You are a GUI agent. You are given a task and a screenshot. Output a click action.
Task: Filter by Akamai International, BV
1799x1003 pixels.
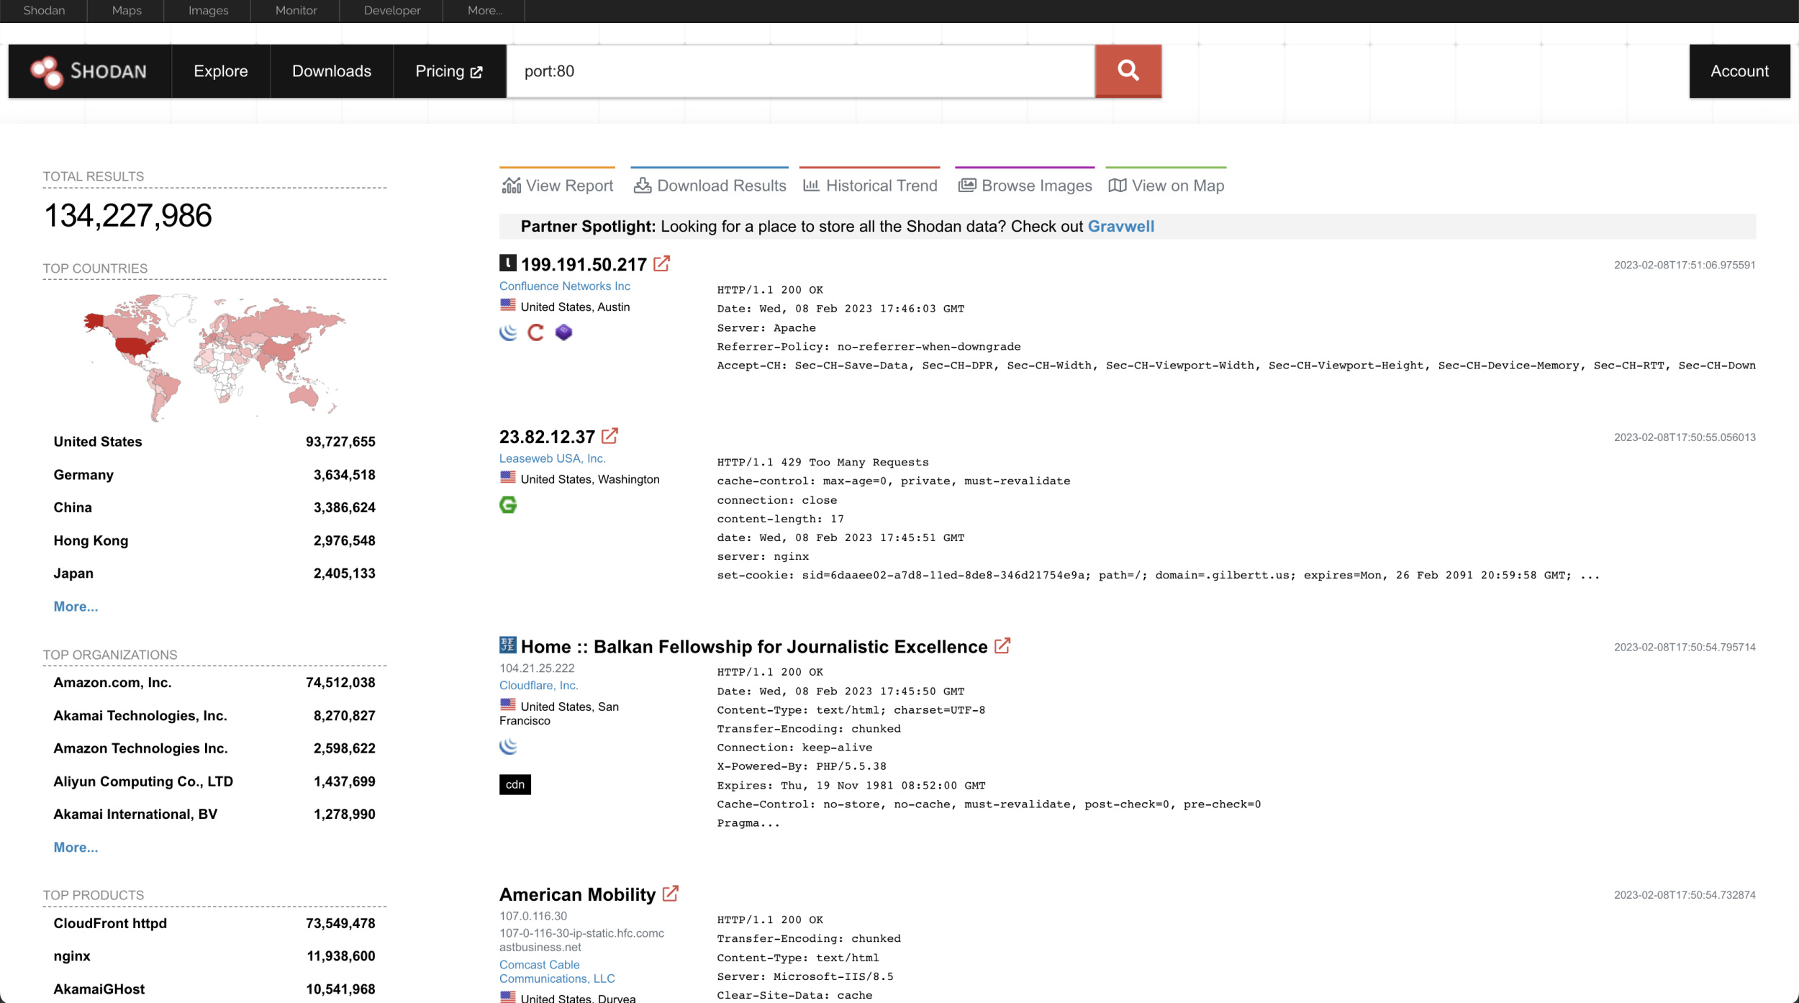[x=214, y=814]
